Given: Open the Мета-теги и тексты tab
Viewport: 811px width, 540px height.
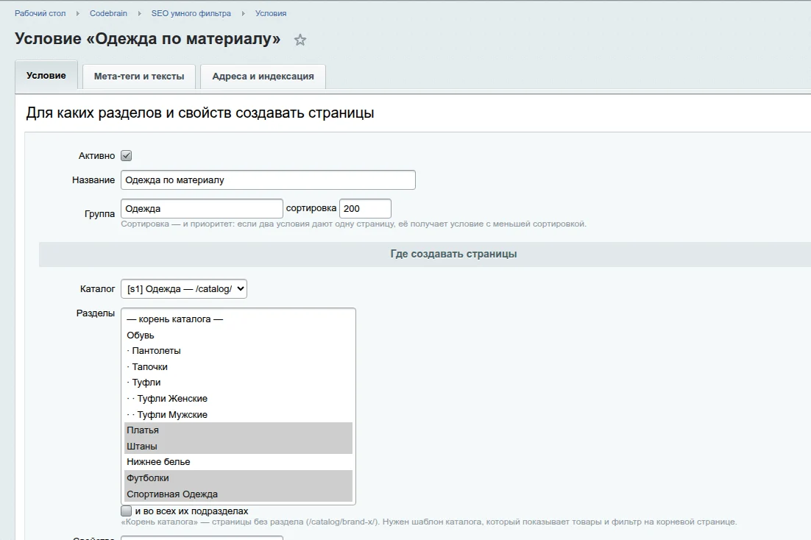Looking at the screenshot, I should (139, 77).
